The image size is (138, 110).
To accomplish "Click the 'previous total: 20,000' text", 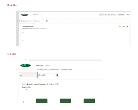I will pyautogui.click(x=40, y=28).
